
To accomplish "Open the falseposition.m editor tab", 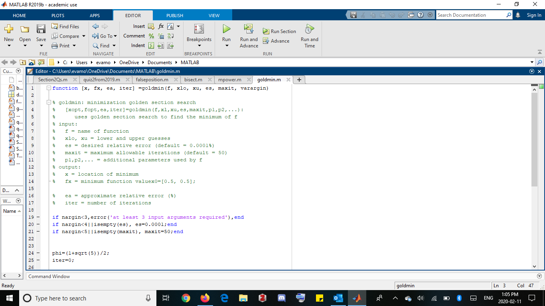I will pos(152,80).
